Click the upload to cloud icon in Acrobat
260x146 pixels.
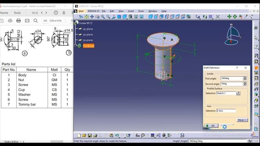(10, 21)
